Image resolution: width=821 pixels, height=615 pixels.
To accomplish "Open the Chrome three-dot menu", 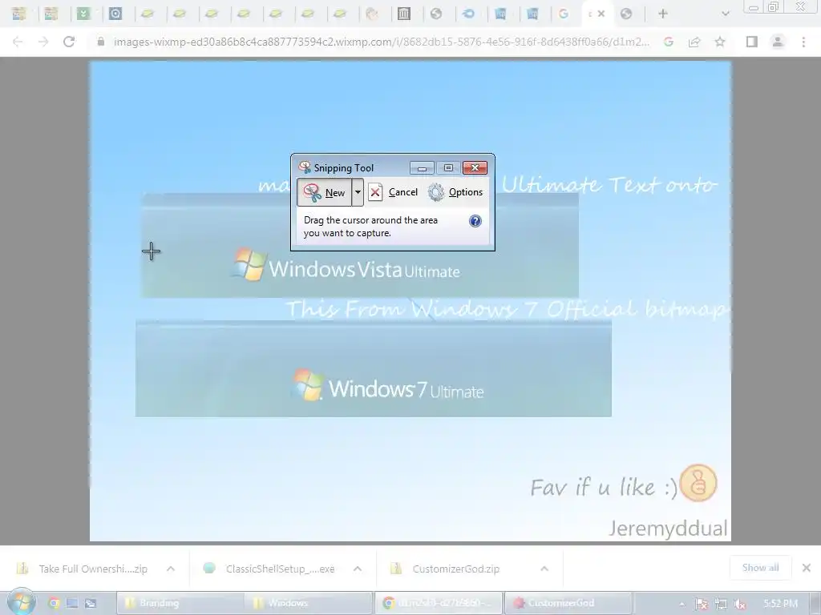I will pyautogui.click(x=803, y=42).
